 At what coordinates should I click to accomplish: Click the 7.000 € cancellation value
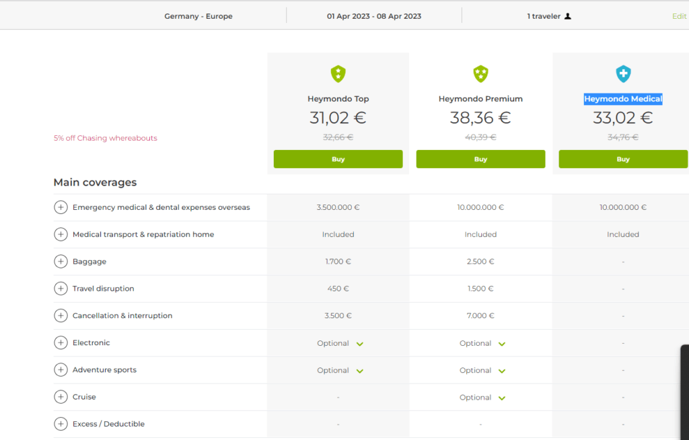click(480, 316)
